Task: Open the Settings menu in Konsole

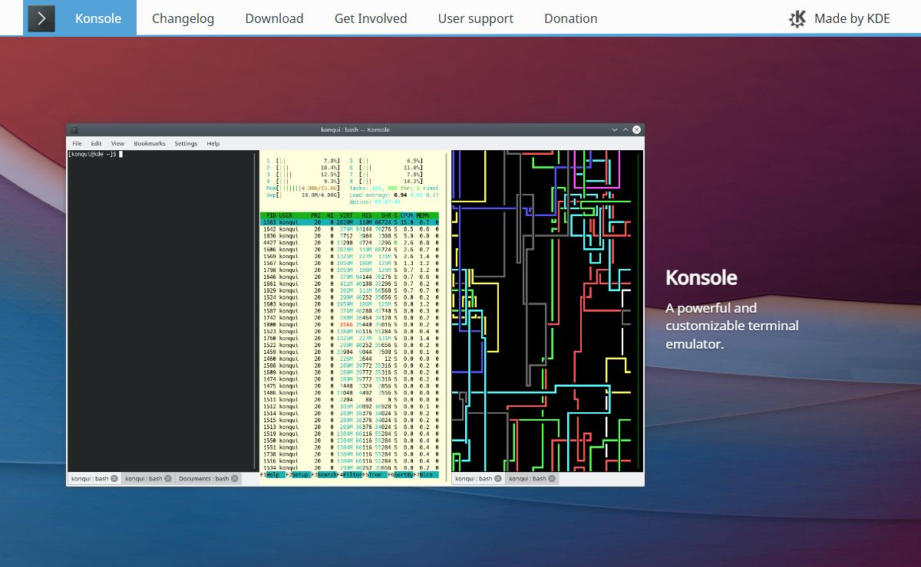Action: 186,143
